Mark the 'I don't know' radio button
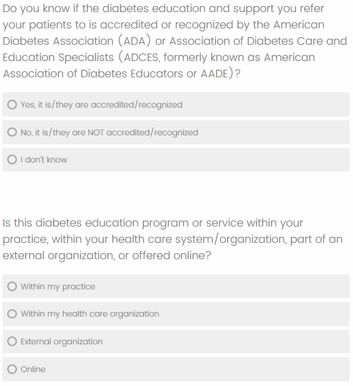This screenshot has width=353, height=386. (12, 159)
